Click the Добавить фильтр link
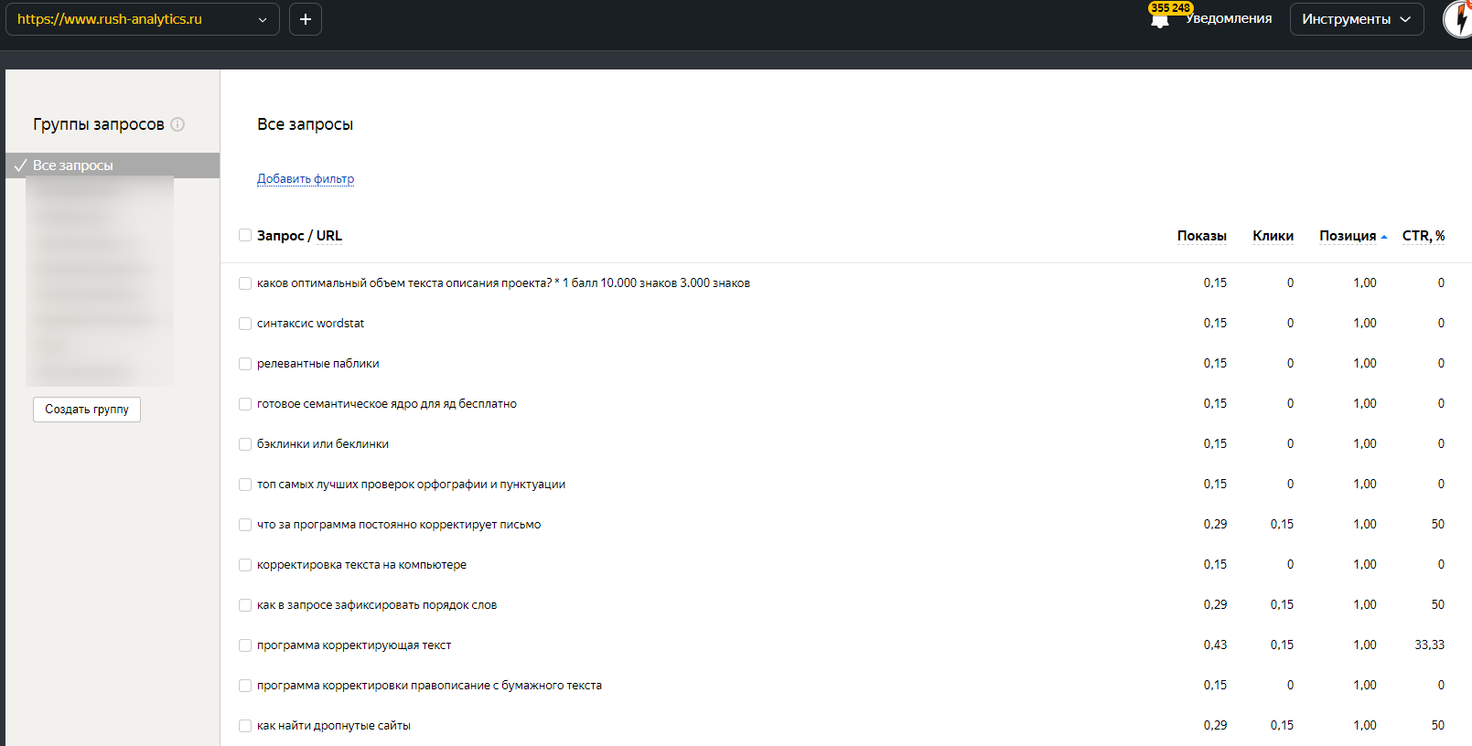1472x746 pixels. coord(306,179)
